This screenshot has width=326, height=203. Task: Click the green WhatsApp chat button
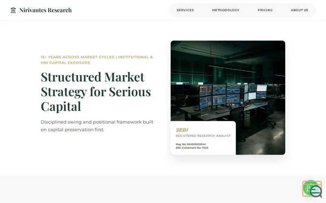point(311,188)
